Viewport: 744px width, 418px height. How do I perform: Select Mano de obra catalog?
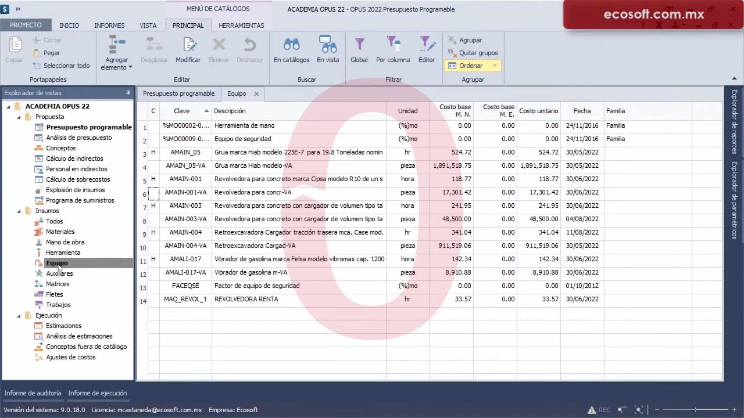(65, 242)
